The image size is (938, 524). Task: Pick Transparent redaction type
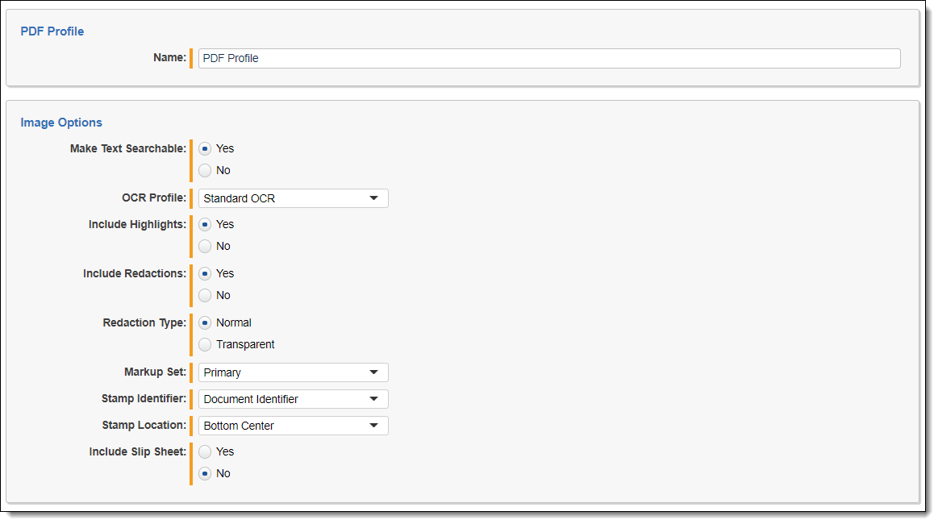click(205, 344)
